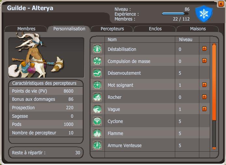Select the Armure Venteuse spell icon
Screen dimensions: 226x165
(97, 145)
